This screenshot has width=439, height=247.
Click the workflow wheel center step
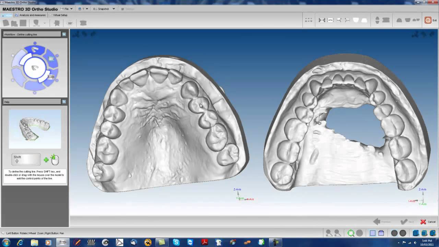click(x=35, y=68)
